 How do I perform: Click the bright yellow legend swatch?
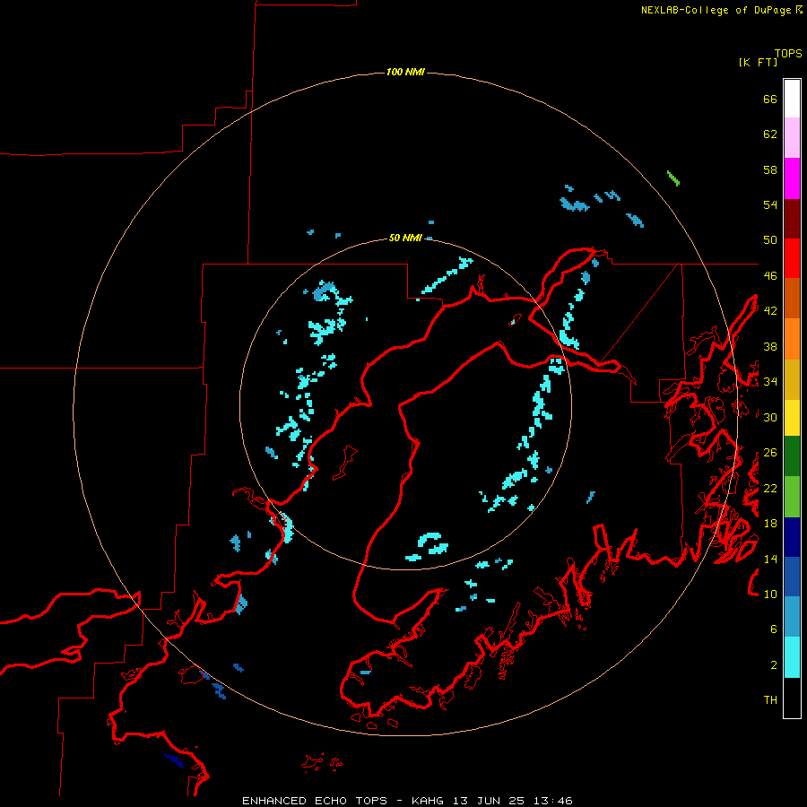click(792, 418)
